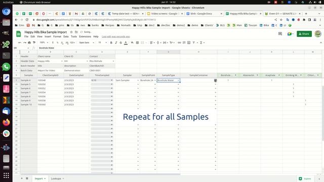The height and width of the screenshot is (182, 324).
Task: Format the selection as currency
Action: [53, 42]
